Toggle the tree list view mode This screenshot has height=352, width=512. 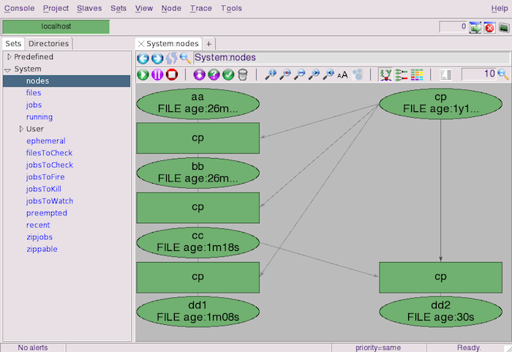[x=401, y=75]
